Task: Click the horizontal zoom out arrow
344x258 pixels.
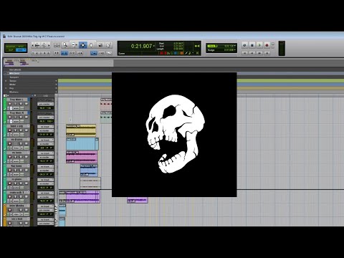Action: coord(33,45)
